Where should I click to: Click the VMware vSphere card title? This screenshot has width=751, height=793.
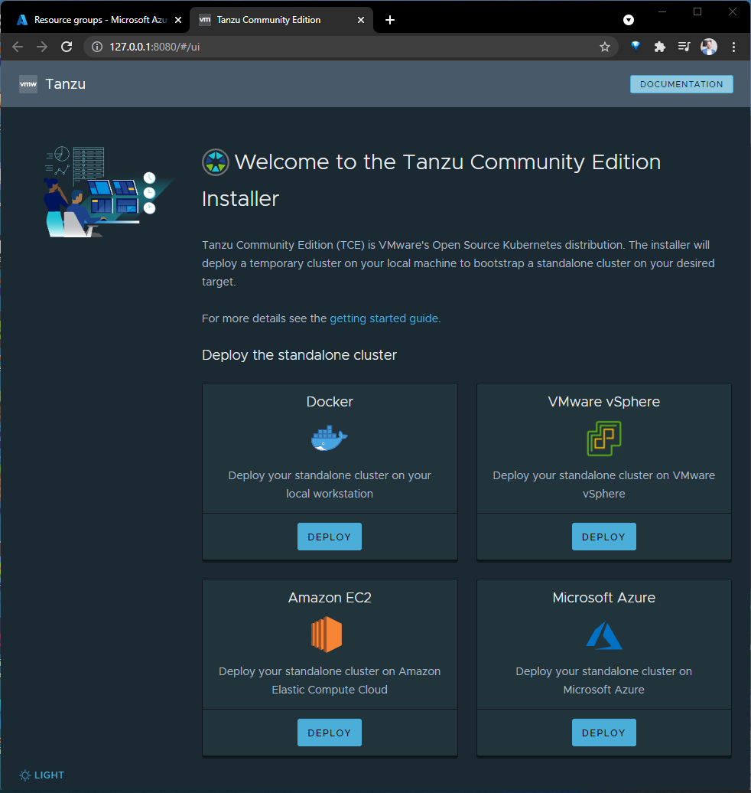[604, 402]
